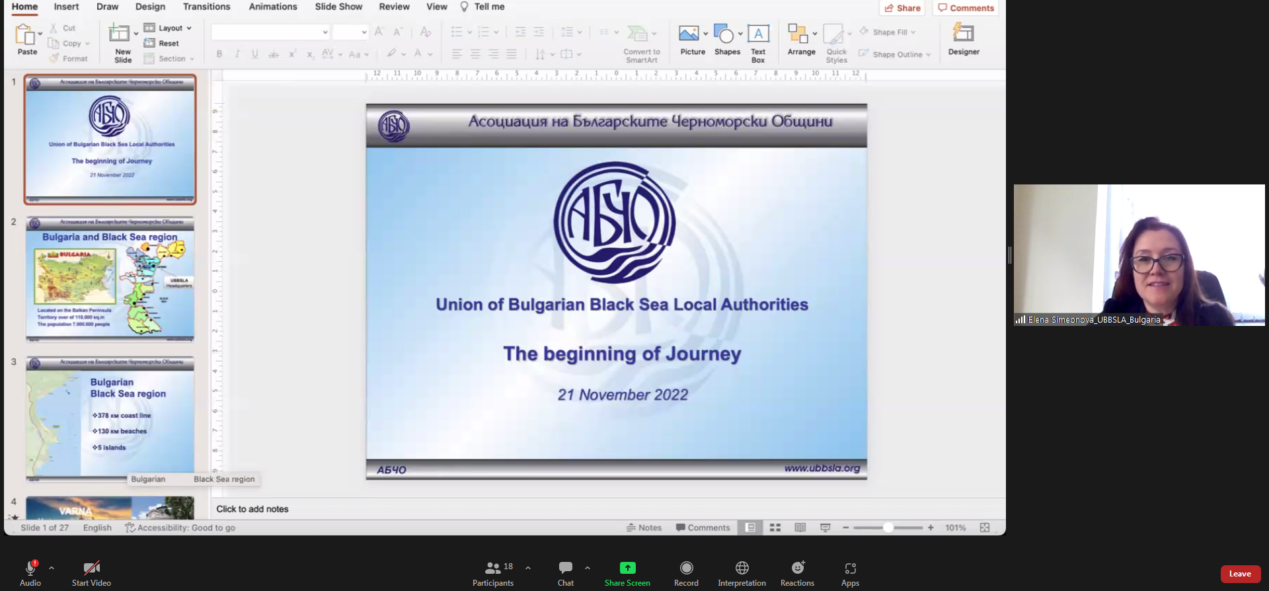Expand Shape Fill dropdown
Viewport: 1269px width, 591px height.
913,32
